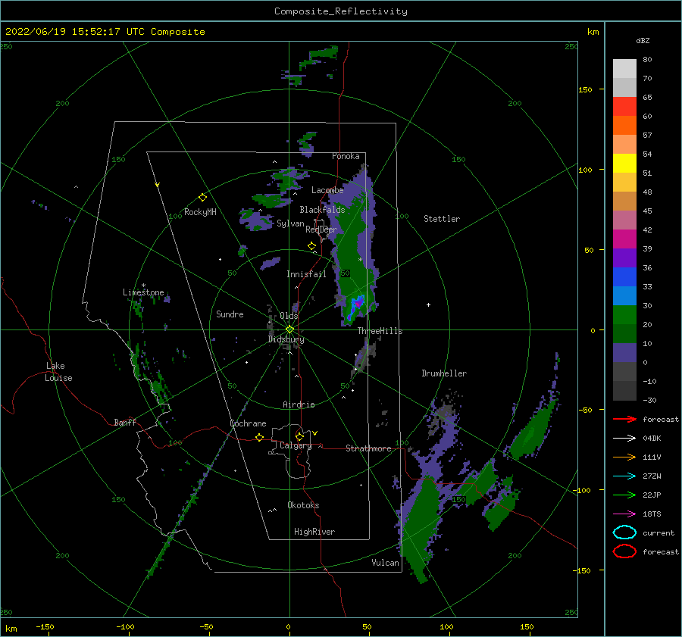Click the green 22JP arrow icon
Screen dimensions: 682x637
(624, 495)
